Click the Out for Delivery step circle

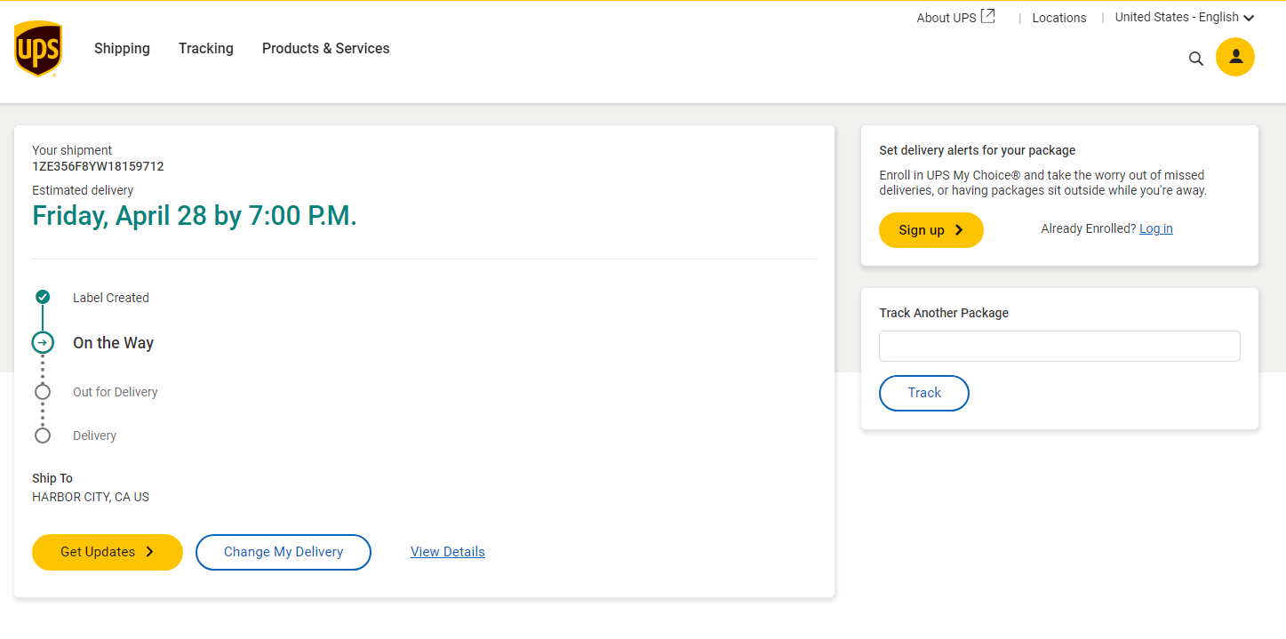pos(43,392)
